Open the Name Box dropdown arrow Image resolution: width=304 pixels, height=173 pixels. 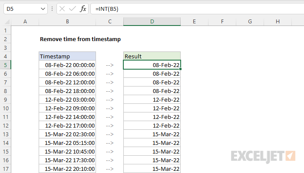43,9
